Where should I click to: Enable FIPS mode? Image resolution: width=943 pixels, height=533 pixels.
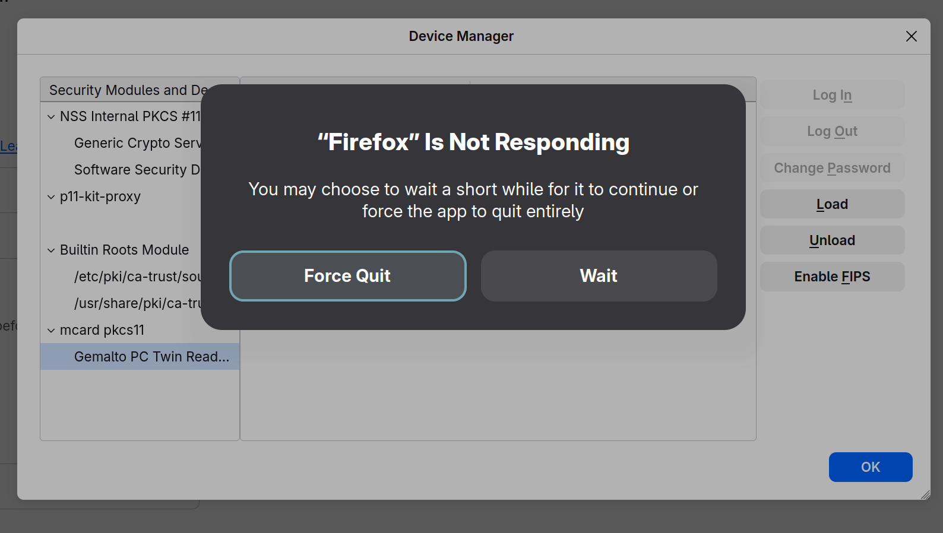(832, 277)
